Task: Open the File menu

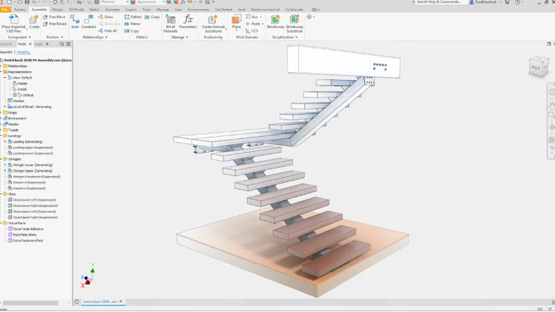Action: pos(5,10)
